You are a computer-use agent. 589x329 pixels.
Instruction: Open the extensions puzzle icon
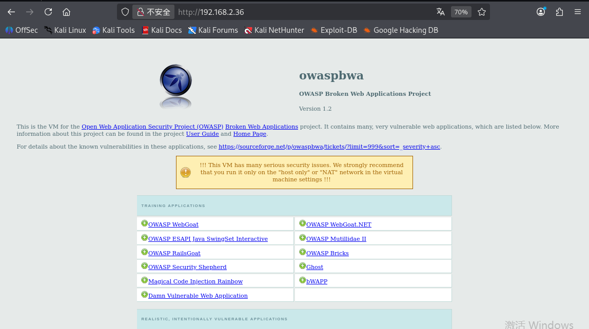pyautogui.click(x=559, y=12)
